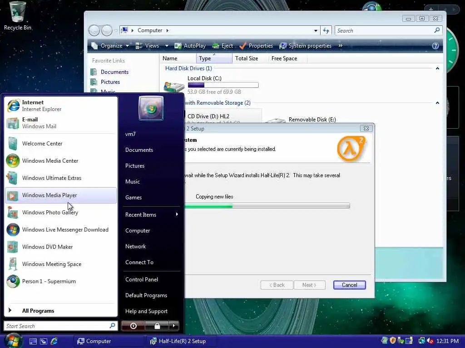Screen dimensions: 465x348
Task: Click AutoPlay in Explorer toolbar
Action: click(x=190, y=46)
